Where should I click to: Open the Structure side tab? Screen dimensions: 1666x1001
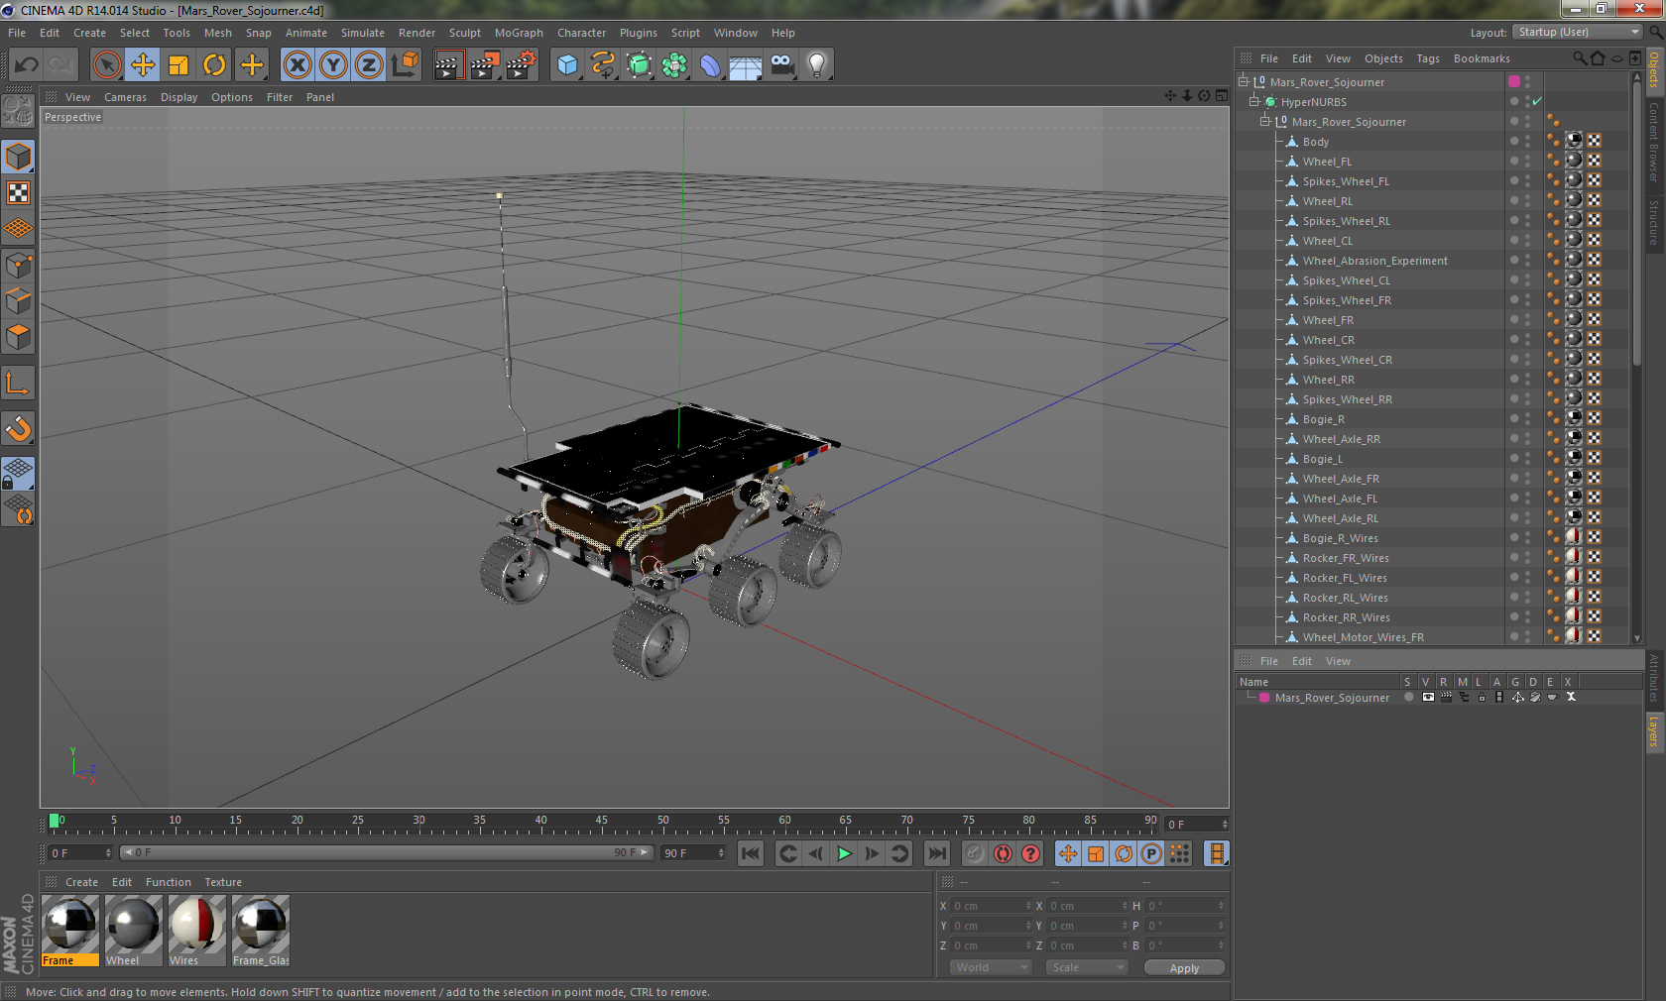click(x=1654, y=222)
